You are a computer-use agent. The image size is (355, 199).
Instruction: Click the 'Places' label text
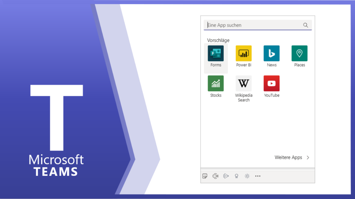coord(300,65)
